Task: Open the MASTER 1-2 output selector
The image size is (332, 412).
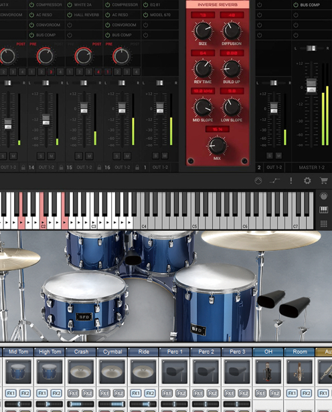Action: tap(311, 167)
